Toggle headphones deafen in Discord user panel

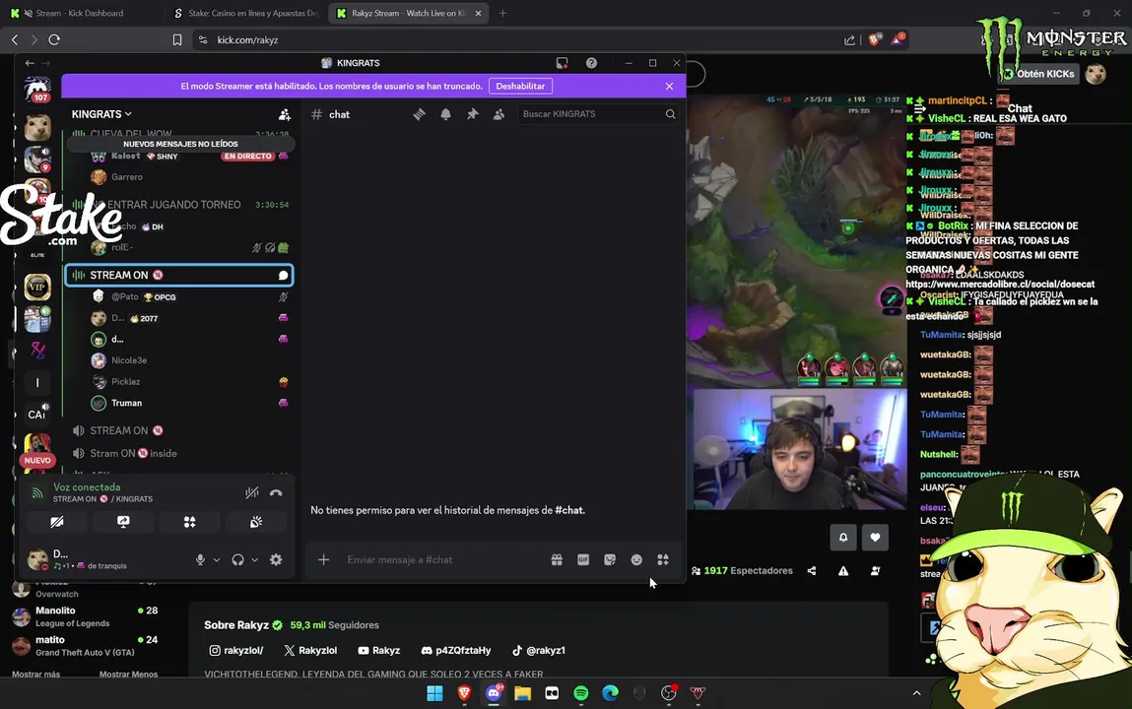pos(237,559)
